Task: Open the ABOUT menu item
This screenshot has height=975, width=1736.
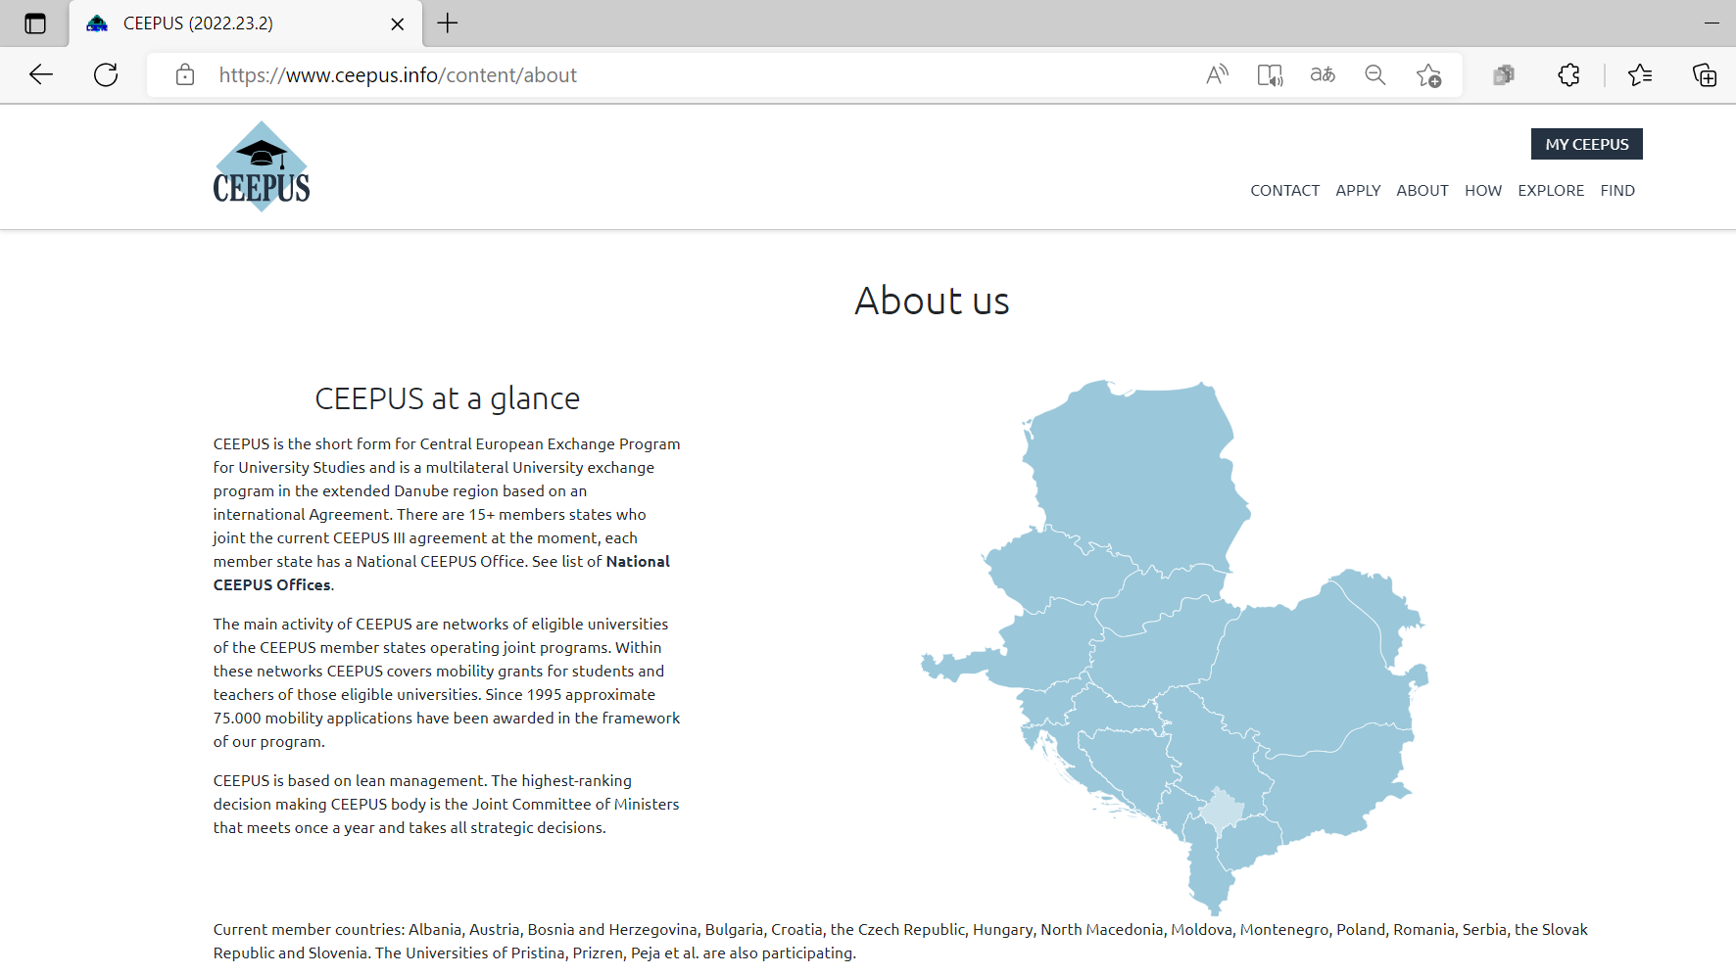Action: (x=1423, y=191)
